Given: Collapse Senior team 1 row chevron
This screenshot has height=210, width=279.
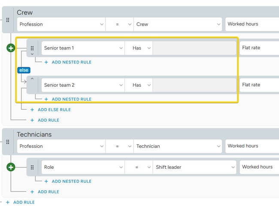Looking at the screenshot, I should pos(32,55).
